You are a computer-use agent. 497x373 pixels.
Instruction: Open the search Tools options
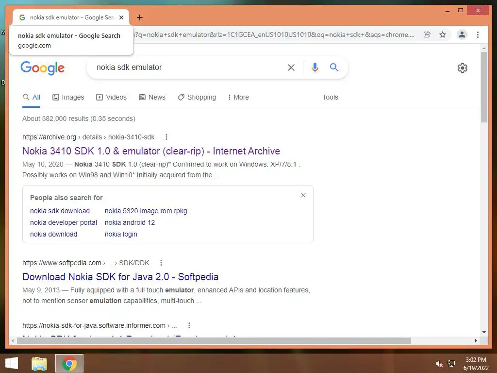(330, 97)
